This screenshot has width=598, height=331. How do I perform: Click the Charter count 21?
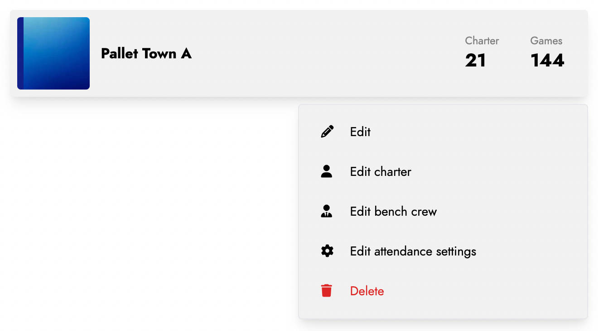(476, 61)
